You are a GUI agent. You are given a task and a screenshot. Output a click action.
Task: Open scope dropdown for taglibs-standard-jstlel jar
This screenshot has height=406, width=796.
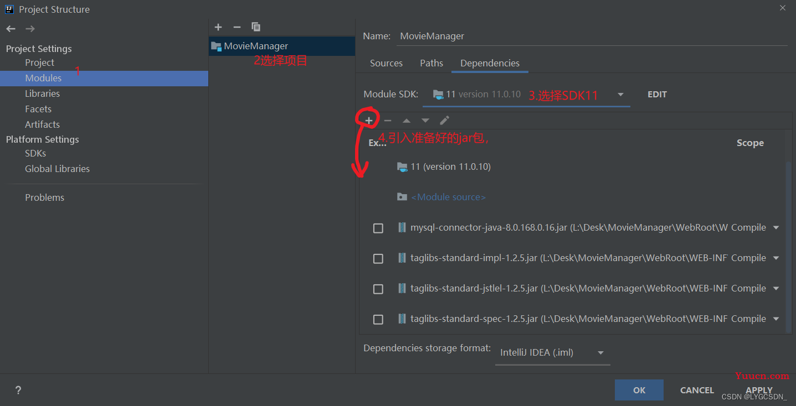point(776,289)
